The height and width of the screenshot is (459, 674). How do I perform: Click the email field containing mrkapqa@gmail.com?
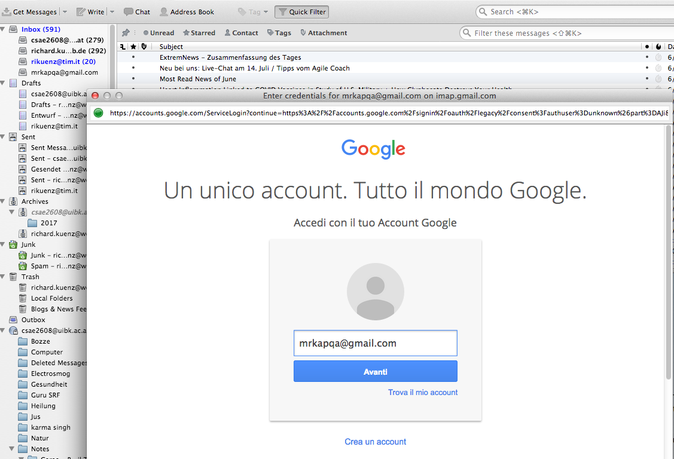375,343
